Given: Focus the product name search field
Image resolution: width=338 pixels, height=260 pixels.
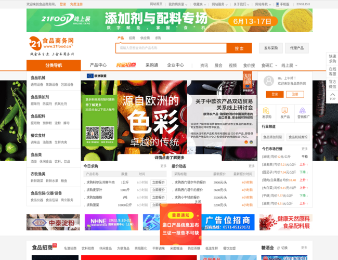Looking at the screenshot, I should click(171, 48).
